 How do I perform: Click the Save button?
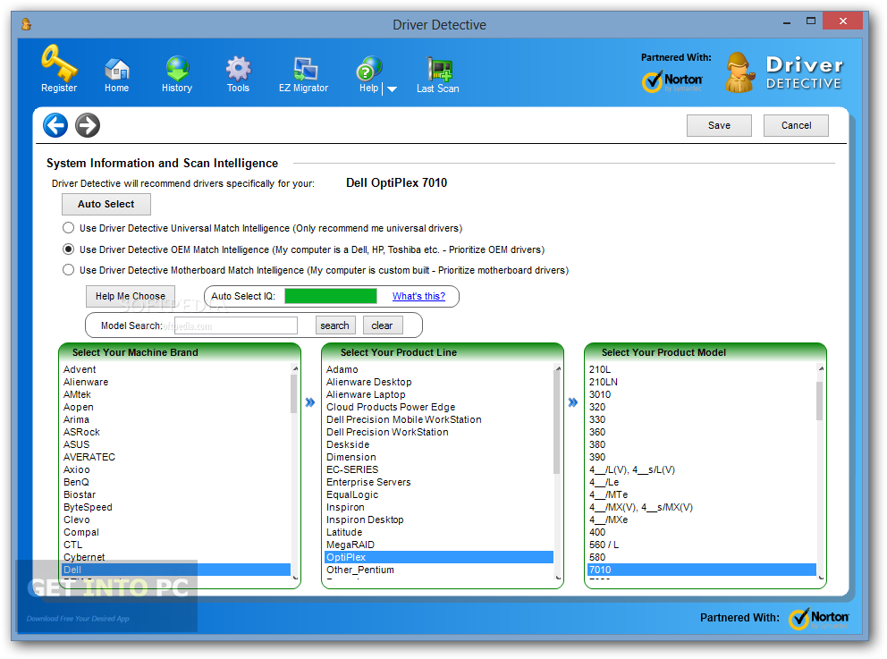coord(719,125)
